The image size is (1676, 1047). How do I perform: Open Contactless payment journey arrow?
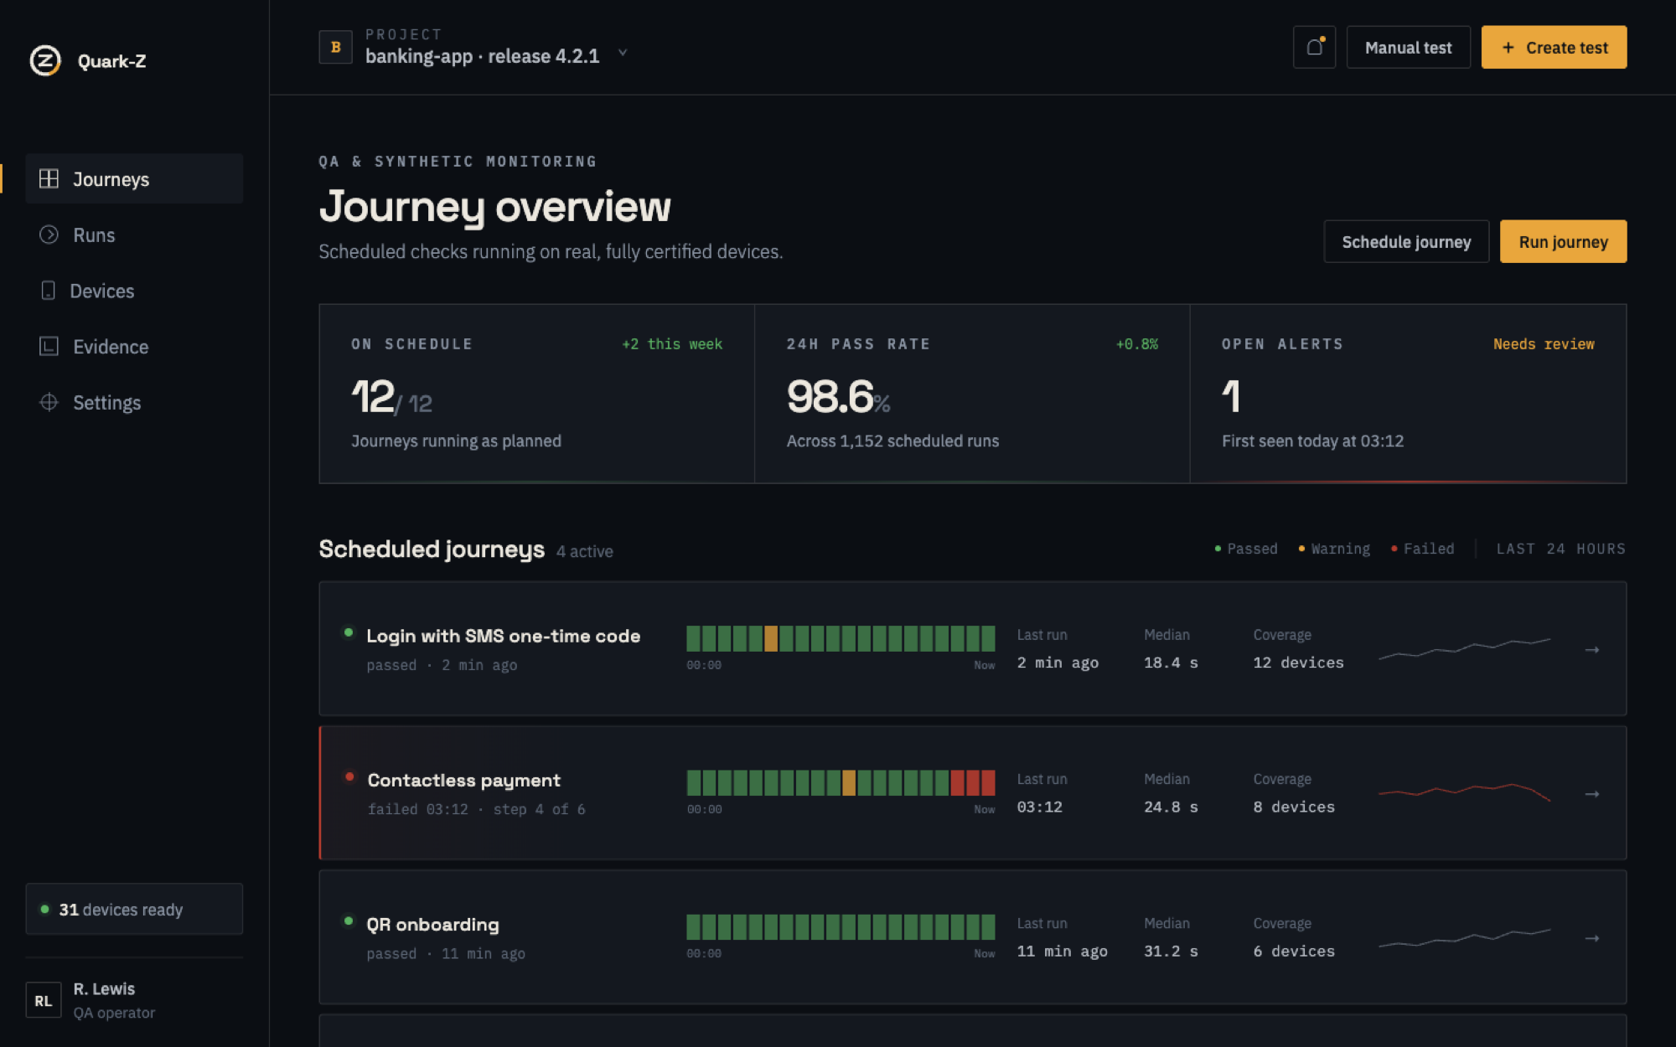1592,793
